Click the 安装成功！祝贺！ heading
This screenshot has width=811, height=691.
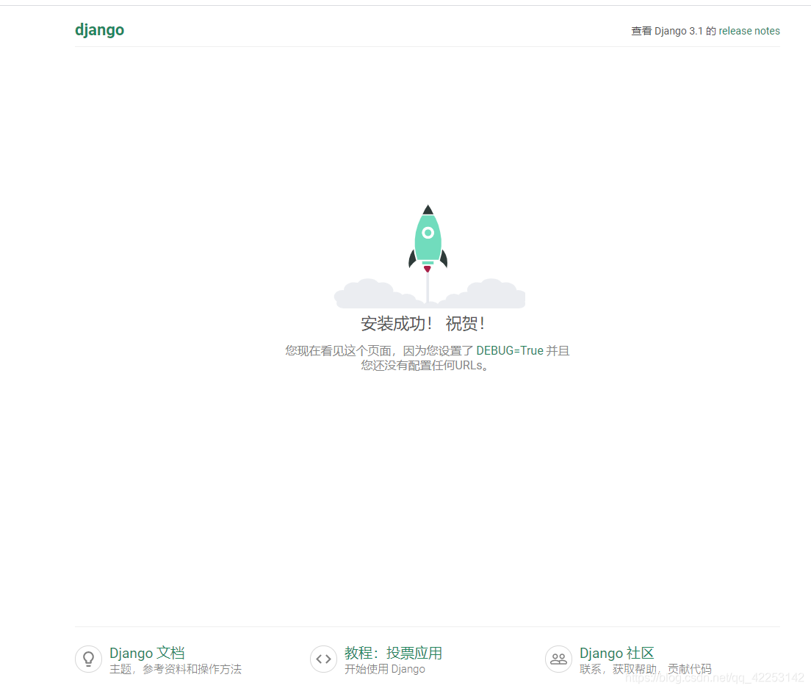(x=423, y=324)
